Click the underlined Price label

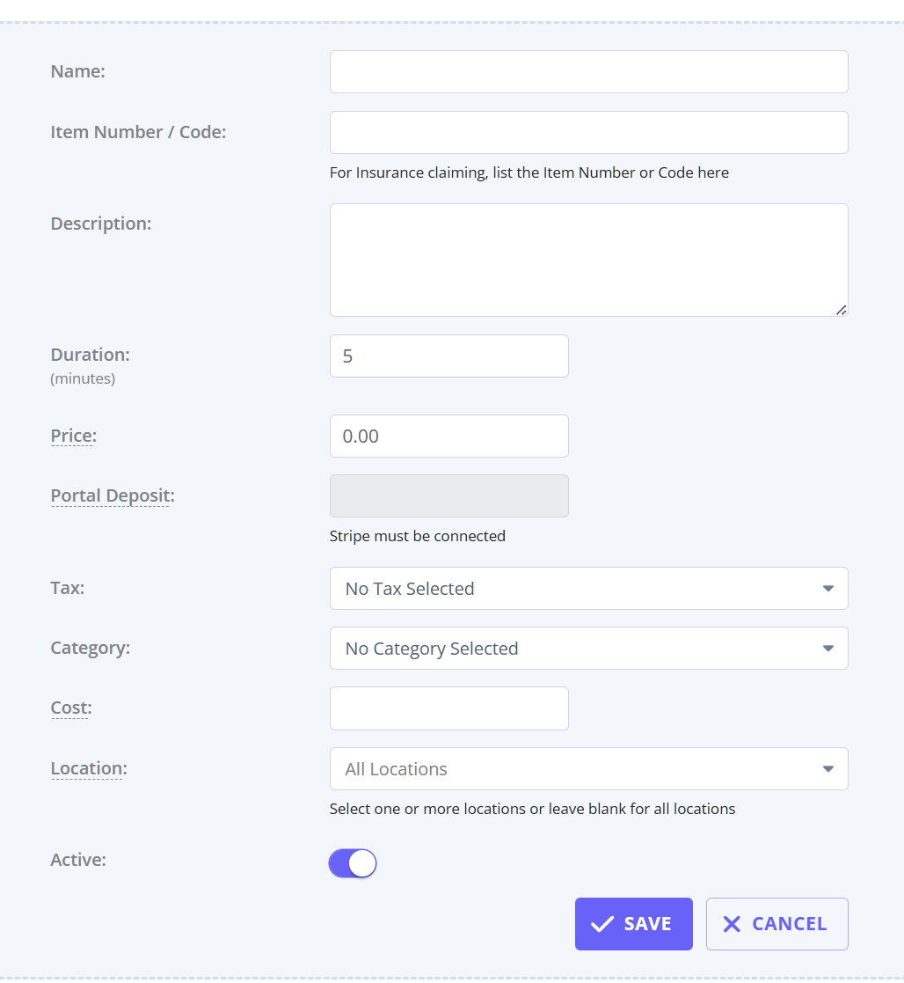point(73,436)
